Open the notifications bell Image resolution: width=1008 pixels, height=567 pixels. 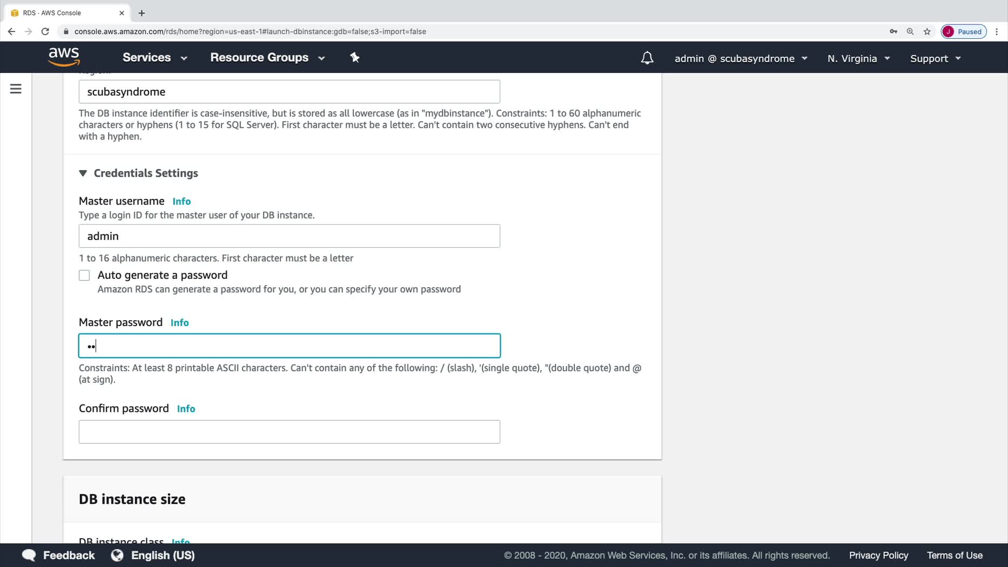(x=647, y=58)
